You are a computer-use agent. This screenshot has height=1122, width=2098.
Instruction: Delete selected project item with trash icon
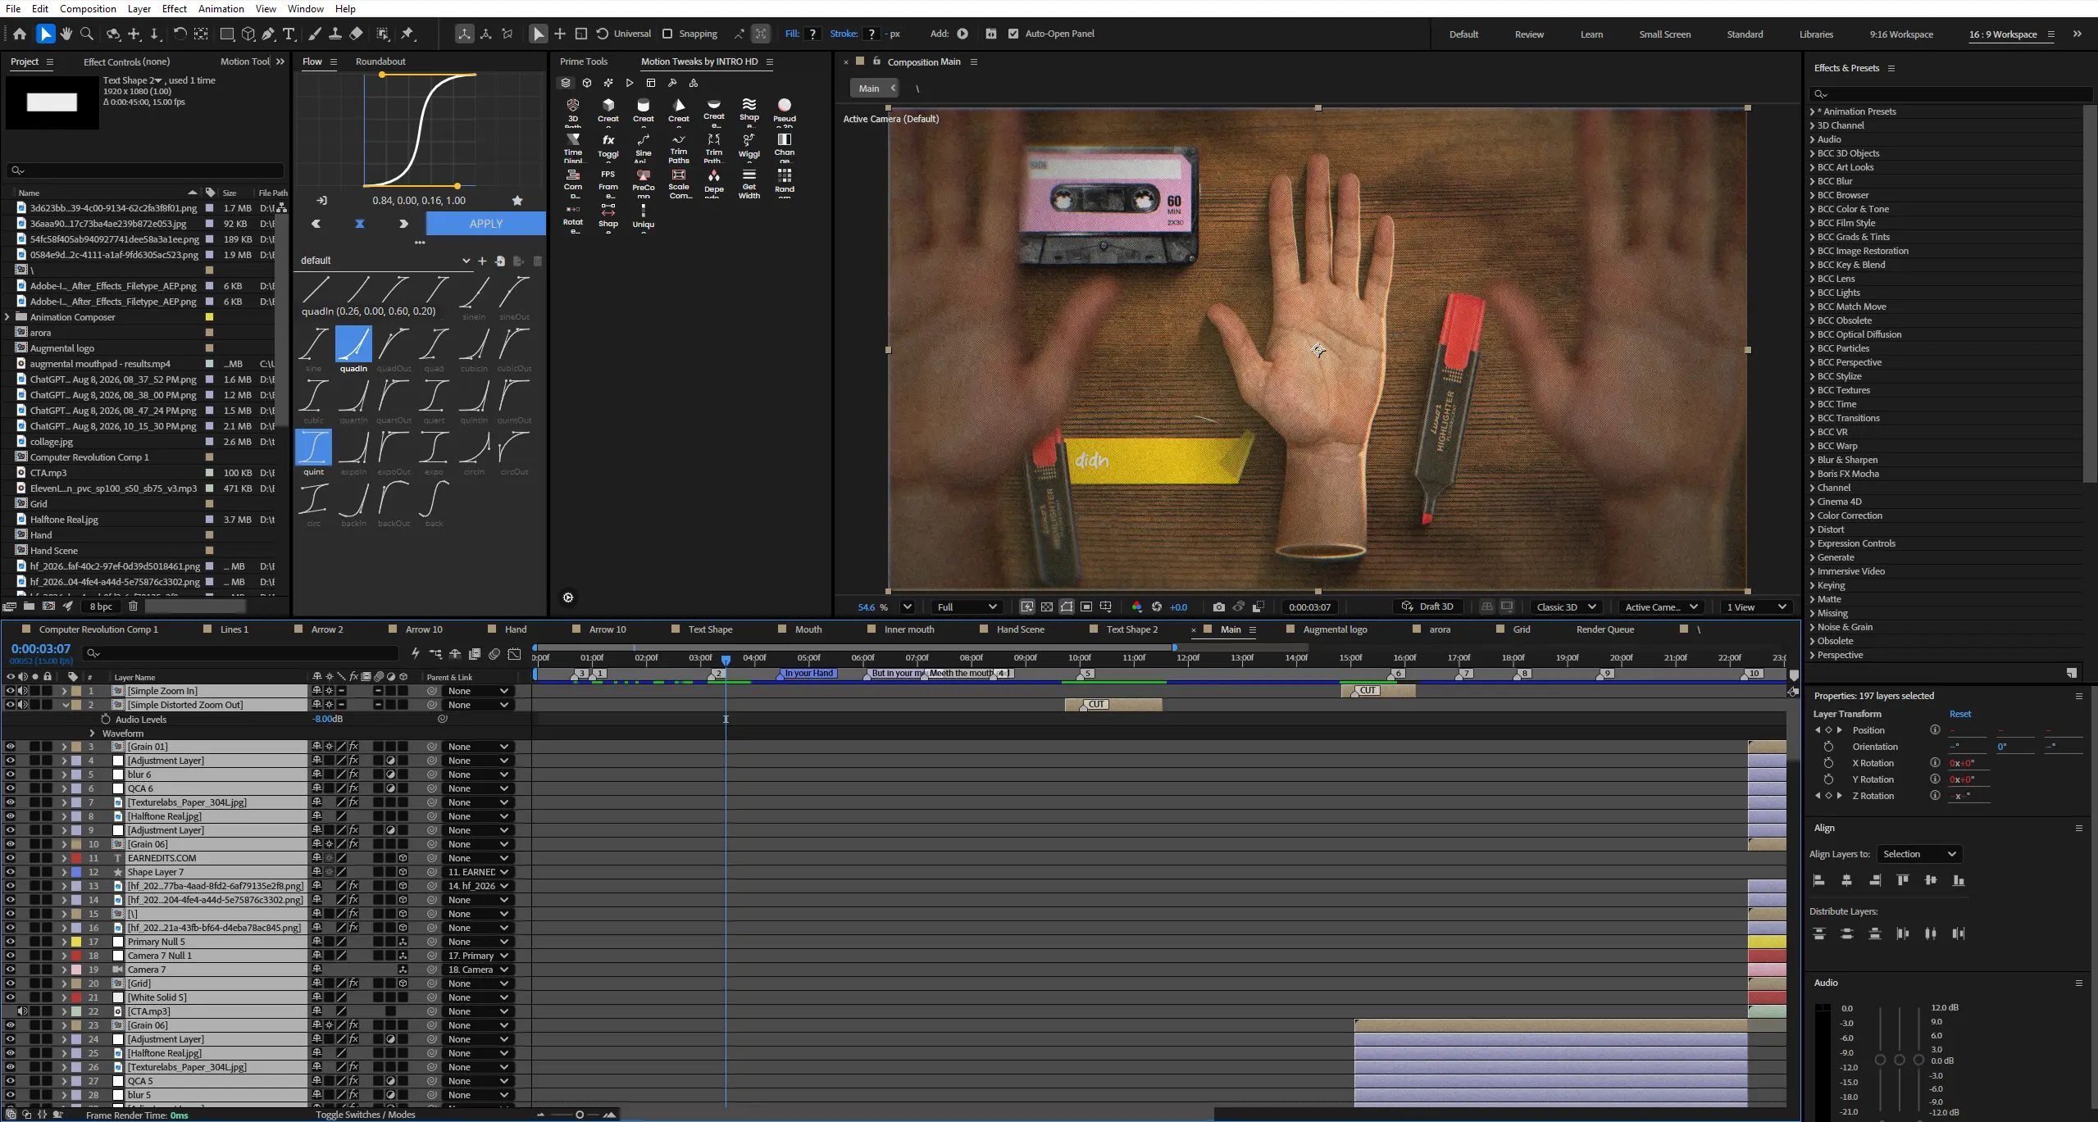click(133, 606)
